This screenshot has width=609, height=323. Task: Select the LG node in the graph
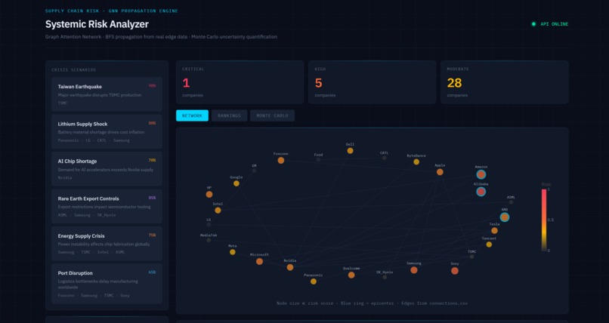(209, 224)
